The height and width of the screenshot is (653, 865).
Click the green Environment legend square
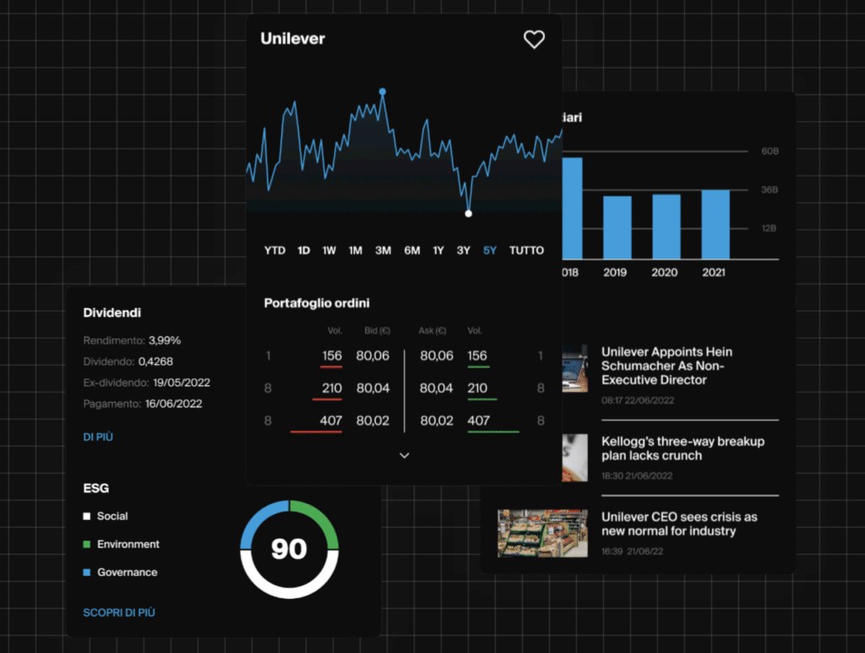87,544
